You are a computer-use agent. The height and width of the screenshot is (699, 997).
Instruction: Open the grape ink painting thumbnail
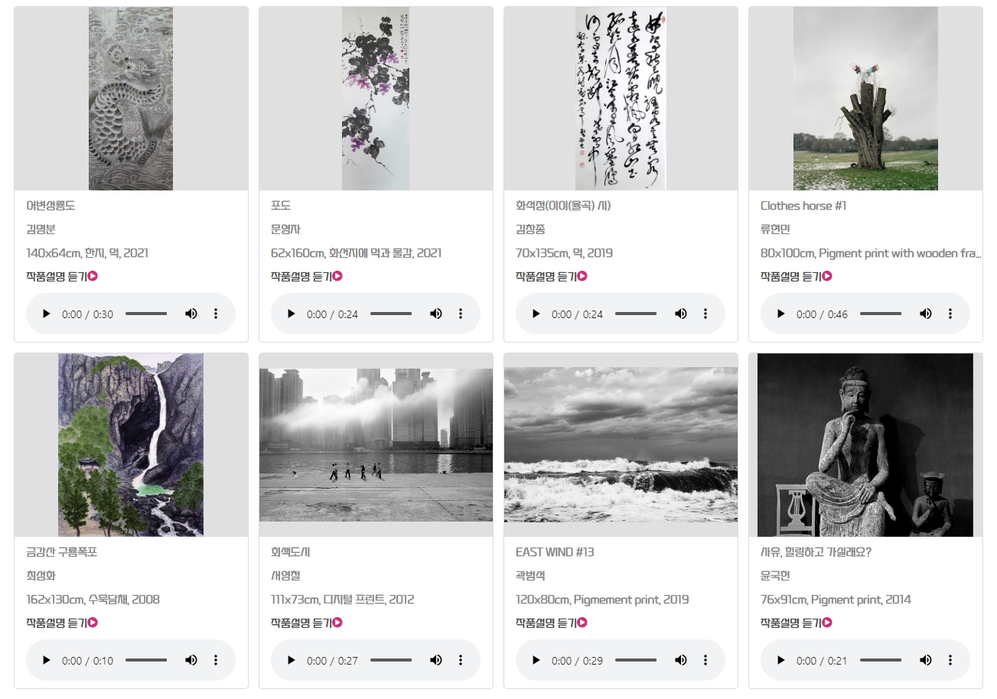pos(376,99)
